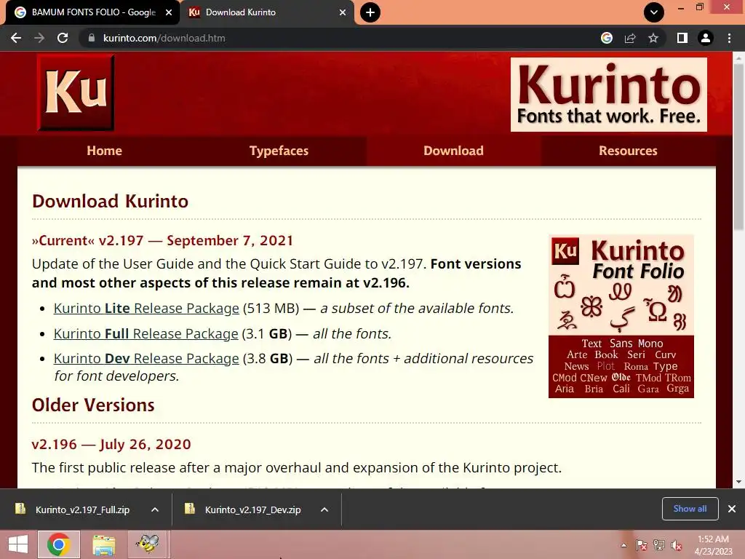Open the browser side panel icon
This screenshot has height=559, width=745.
(682, 38)
